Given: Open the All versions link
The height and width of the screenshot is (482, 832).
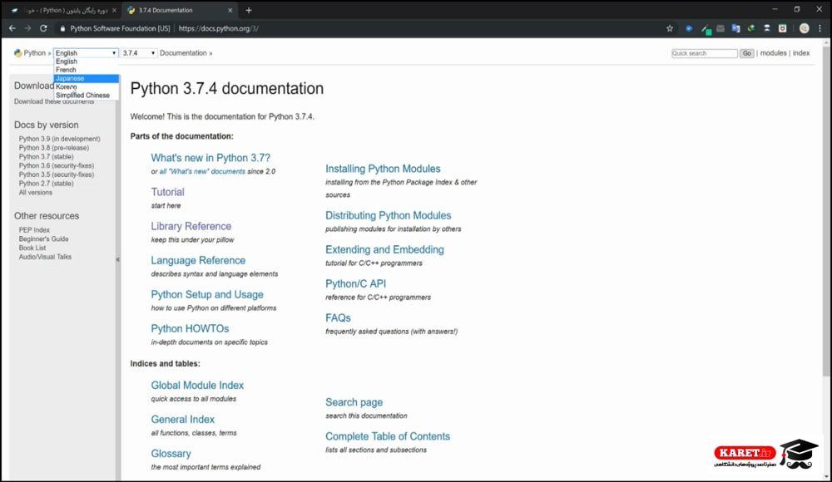Looking at the screenshot, I should tap(36, 193).
